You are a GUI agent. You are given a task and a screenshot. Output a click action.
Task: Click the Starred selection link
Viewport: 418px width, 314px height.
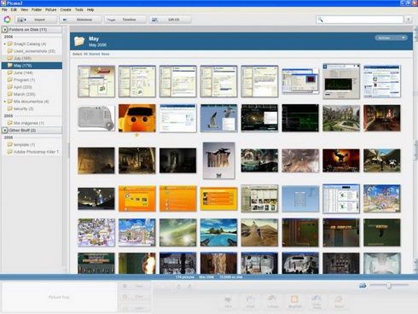94,54
